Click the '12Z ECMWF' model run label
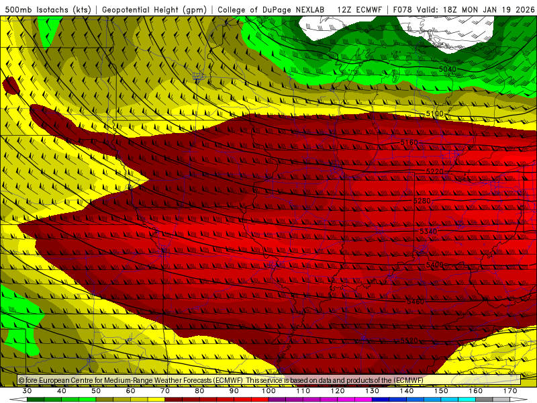The height and width of the screenshot is (403, 537). (x=359, y=10)
